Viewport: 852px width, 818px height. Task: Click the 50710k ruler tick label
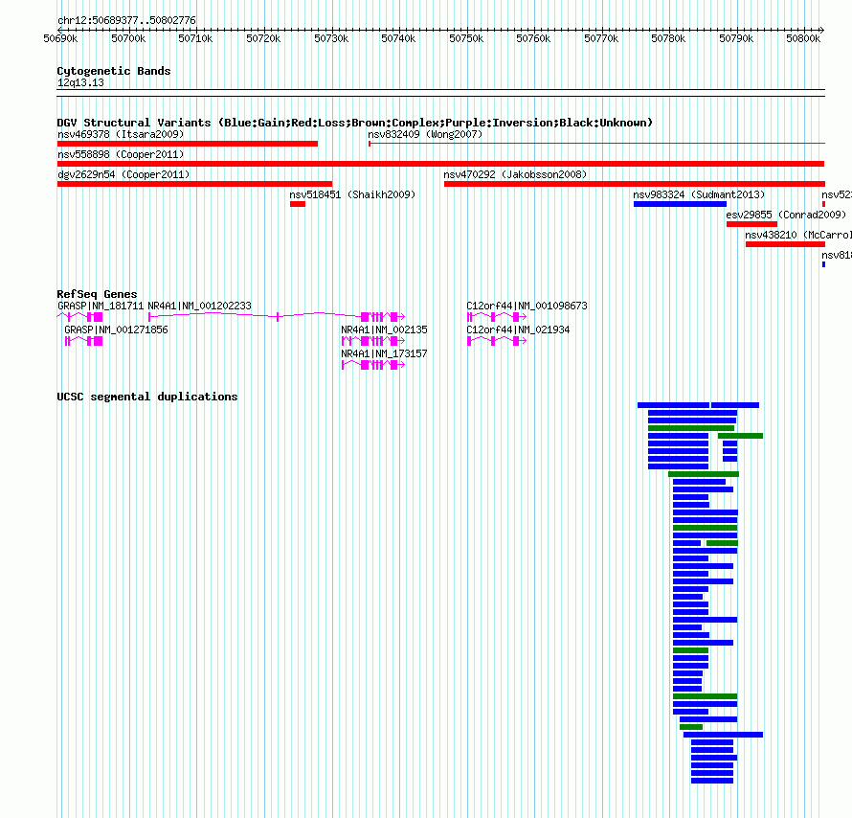195,38
